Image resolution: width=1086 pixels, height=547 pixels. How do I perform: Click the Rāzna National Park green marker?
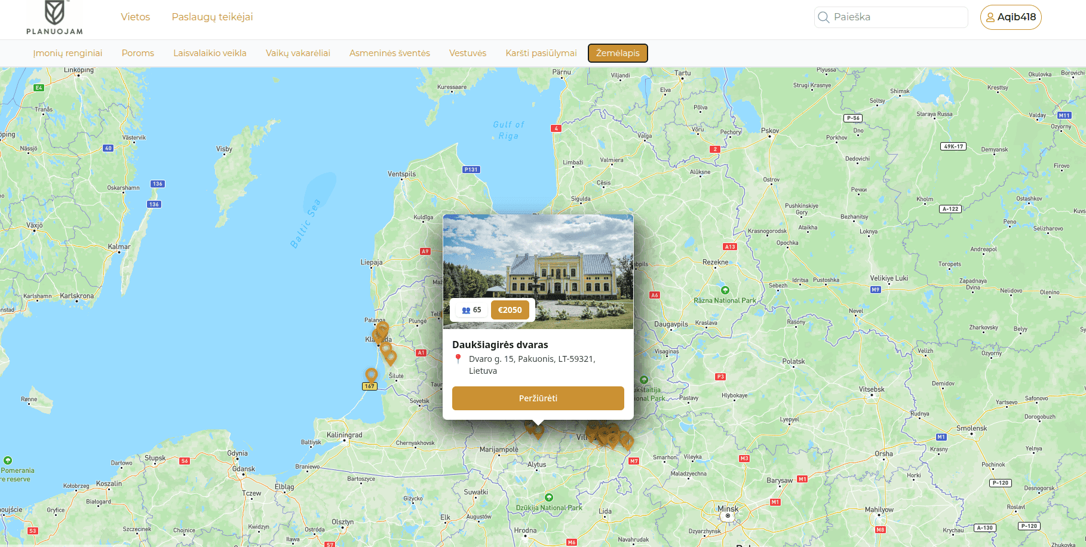[x=725, y=290]
